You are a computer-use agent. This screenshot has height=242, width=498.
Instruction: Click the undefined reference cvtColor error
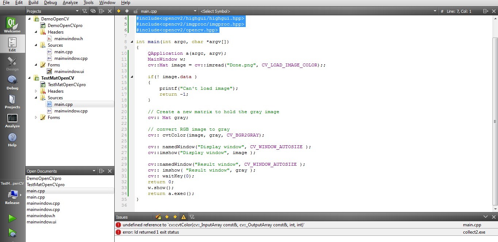tap(213, 225)
